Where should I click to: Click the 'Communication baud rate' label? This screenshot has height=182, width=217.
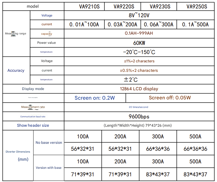click(33, 116)
